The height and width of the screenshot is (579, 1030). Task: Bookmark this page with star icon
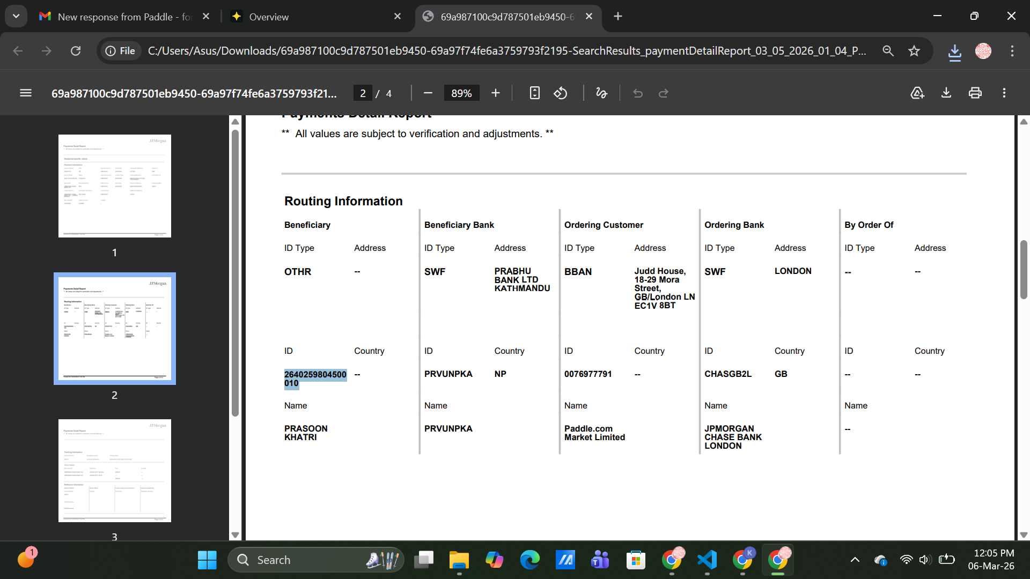click(x=914, y=51)
